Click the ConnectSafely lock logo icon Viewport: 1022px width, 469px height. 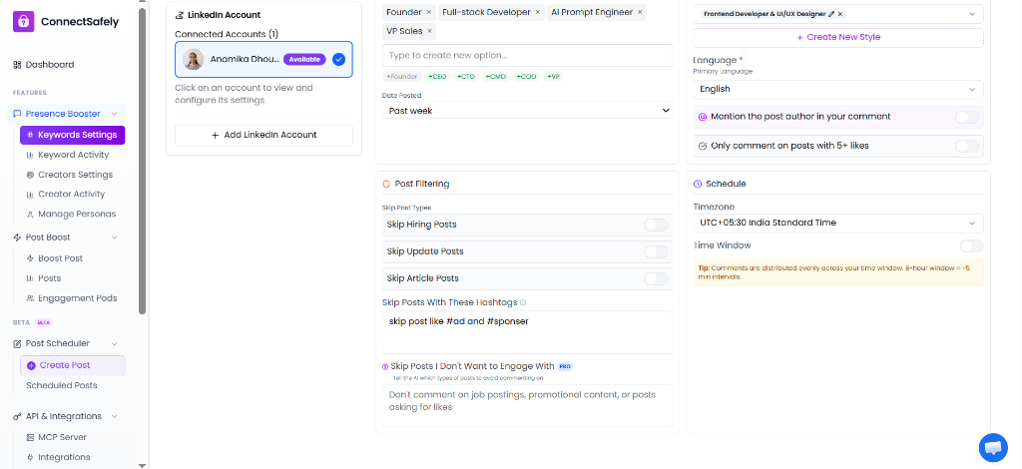[x=24, y=22]
